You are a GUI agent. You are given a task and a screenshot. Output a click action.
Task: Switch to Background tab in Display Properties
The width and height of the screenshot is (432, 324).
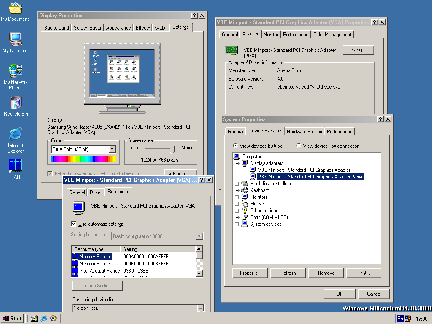tap(57, 28)
